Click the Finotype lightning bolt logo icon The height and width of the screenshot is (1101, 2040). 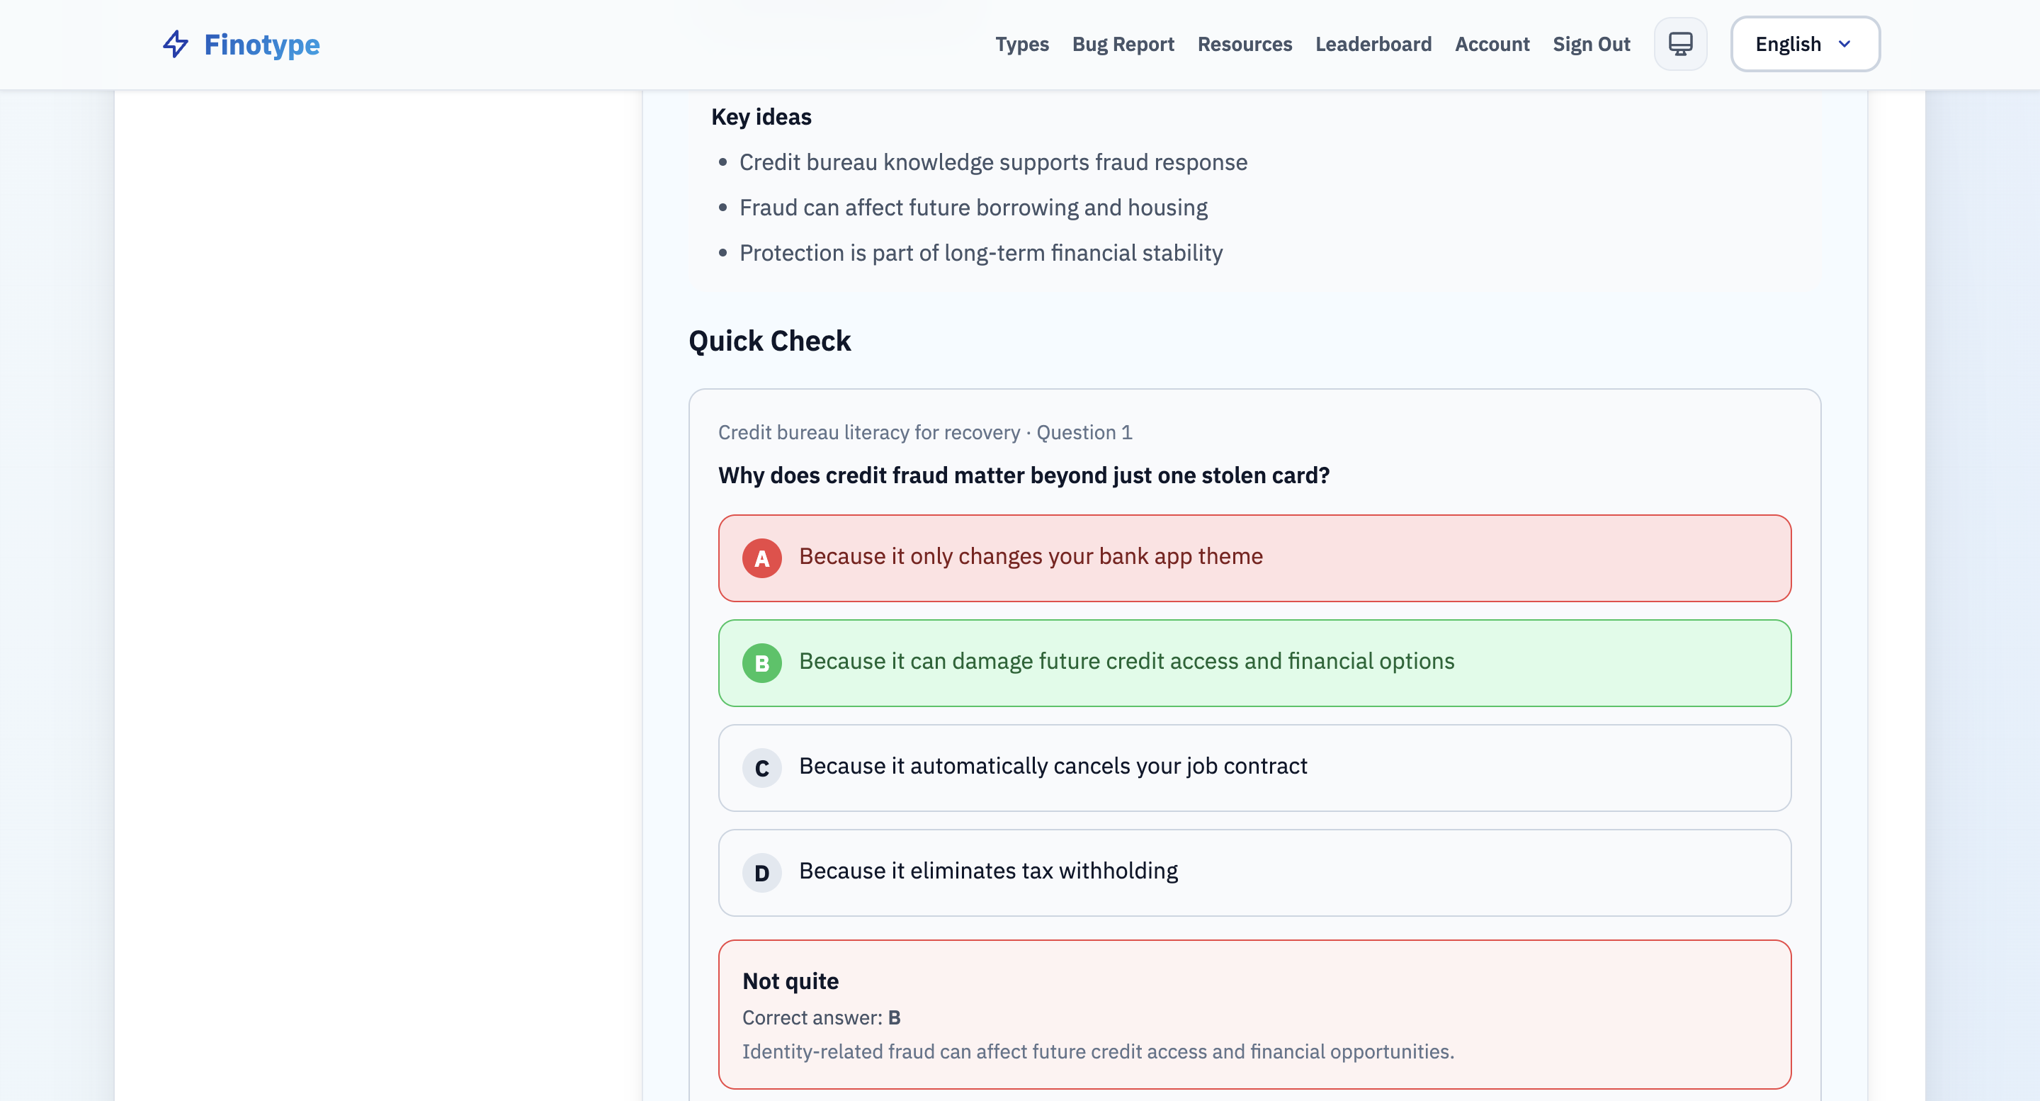tap(176, 43)
